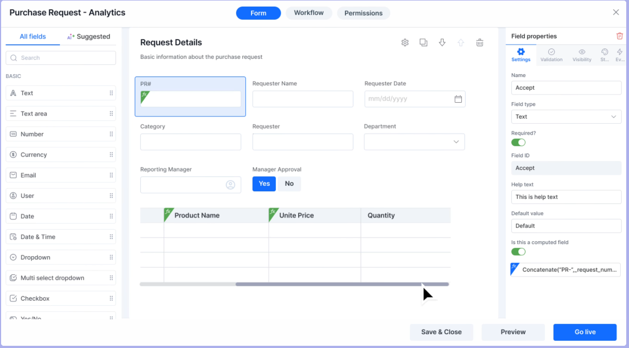Click the fields Search box
Screen dimensions: 629x348
(x=61, y=58)
